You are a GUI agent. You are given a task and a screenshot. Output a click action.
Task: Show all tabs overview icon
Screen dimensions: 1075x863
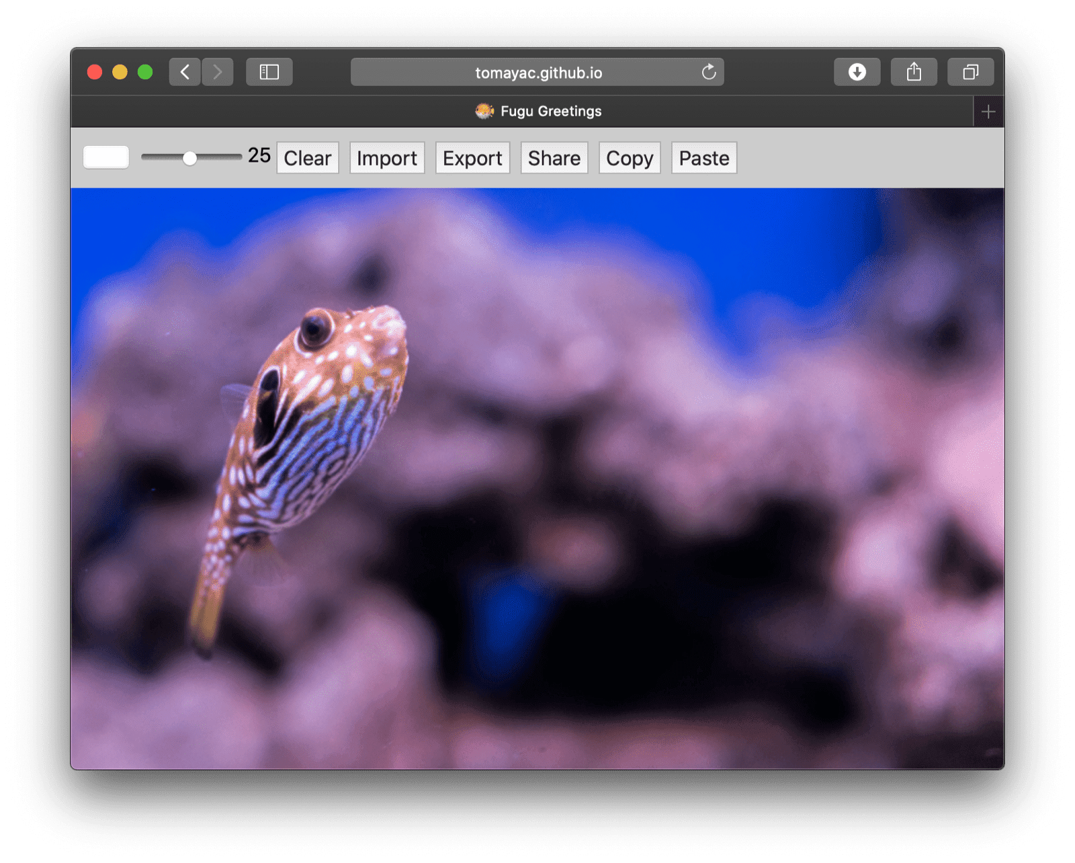coord(970,72)
